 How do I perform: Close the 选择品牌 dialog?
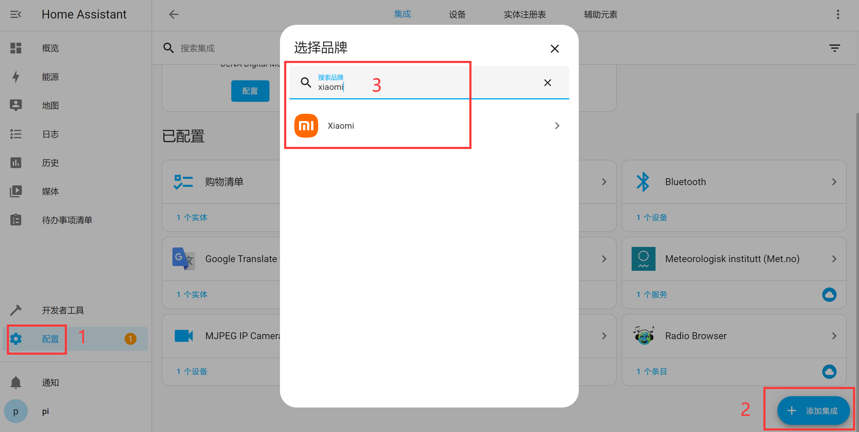[x=555, y=49]
